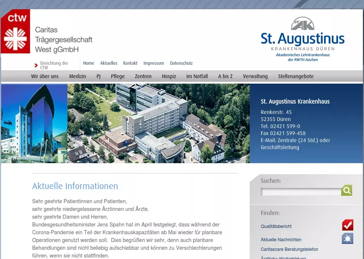Click the Home link
Viewport: 364px width, 259px height.
88,63
